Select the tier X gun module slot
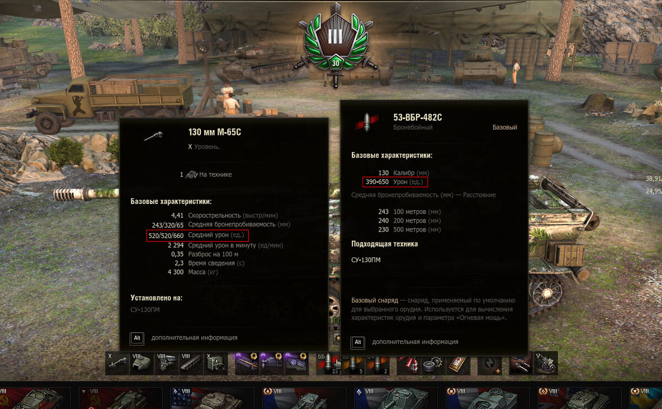Screen dimensions: 662x409 [117, 363]
